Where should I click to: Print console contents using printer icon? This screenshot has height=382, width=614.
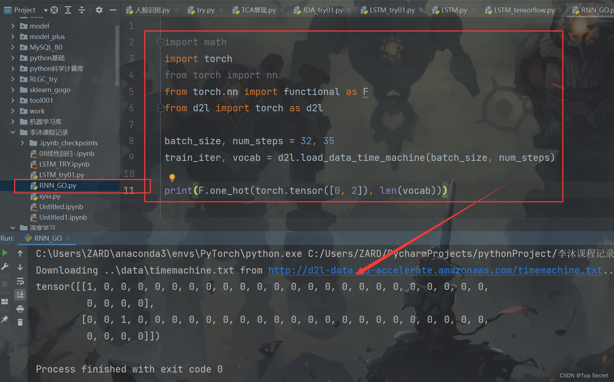(x=20, y=309)
